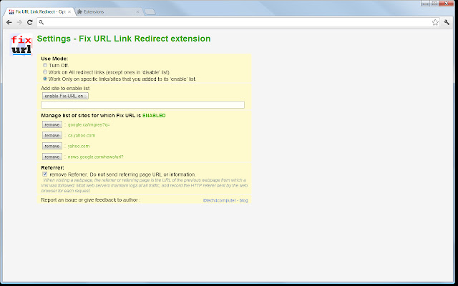Click the Use Mode: label
The image size is (458, 286).
pos(54,59)
